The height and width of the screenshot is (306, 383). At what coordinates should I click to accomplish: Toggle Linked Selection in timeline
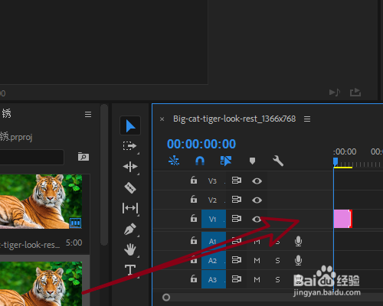[x=226, y=161]
